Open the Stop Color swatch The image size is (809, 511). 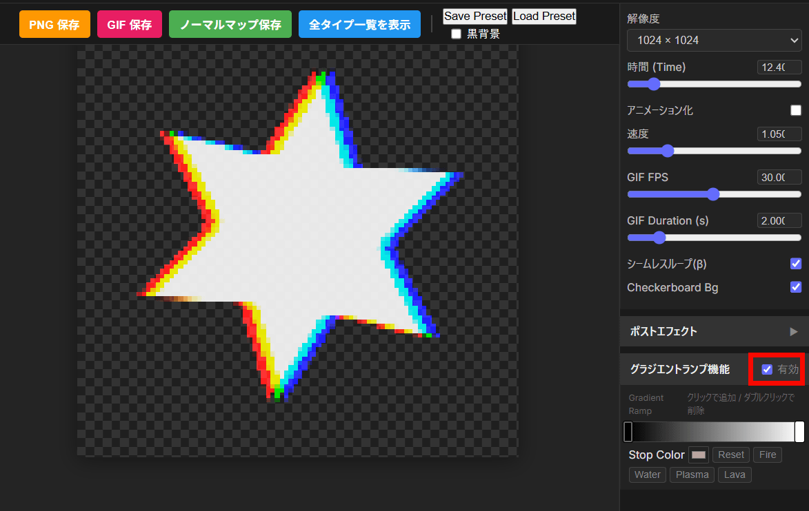(x=699, y=455)
